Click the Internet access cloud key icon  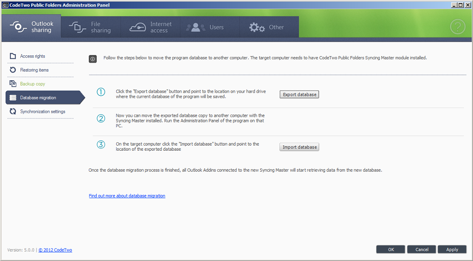pos(138,27)
